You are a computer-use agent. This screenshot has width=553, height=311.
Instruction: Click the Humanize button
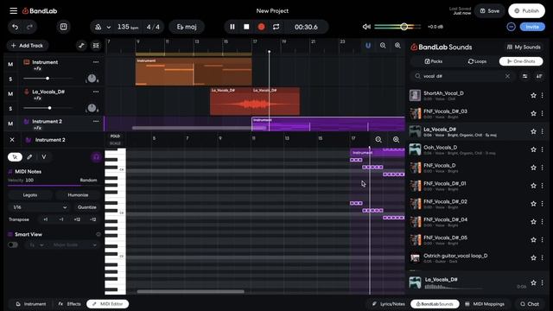pyautogui.click(x=78, y=195)
